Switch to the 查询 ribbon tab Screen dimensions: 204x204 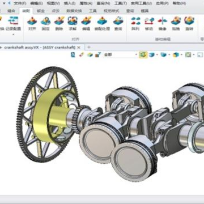[x=130, y=11]
